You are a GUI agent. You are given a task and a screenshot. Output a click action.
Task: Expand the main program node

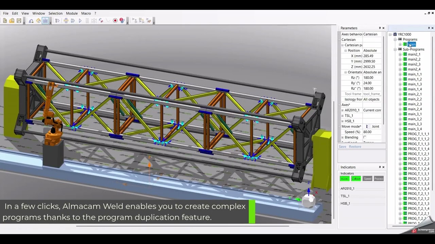(400, 44)
